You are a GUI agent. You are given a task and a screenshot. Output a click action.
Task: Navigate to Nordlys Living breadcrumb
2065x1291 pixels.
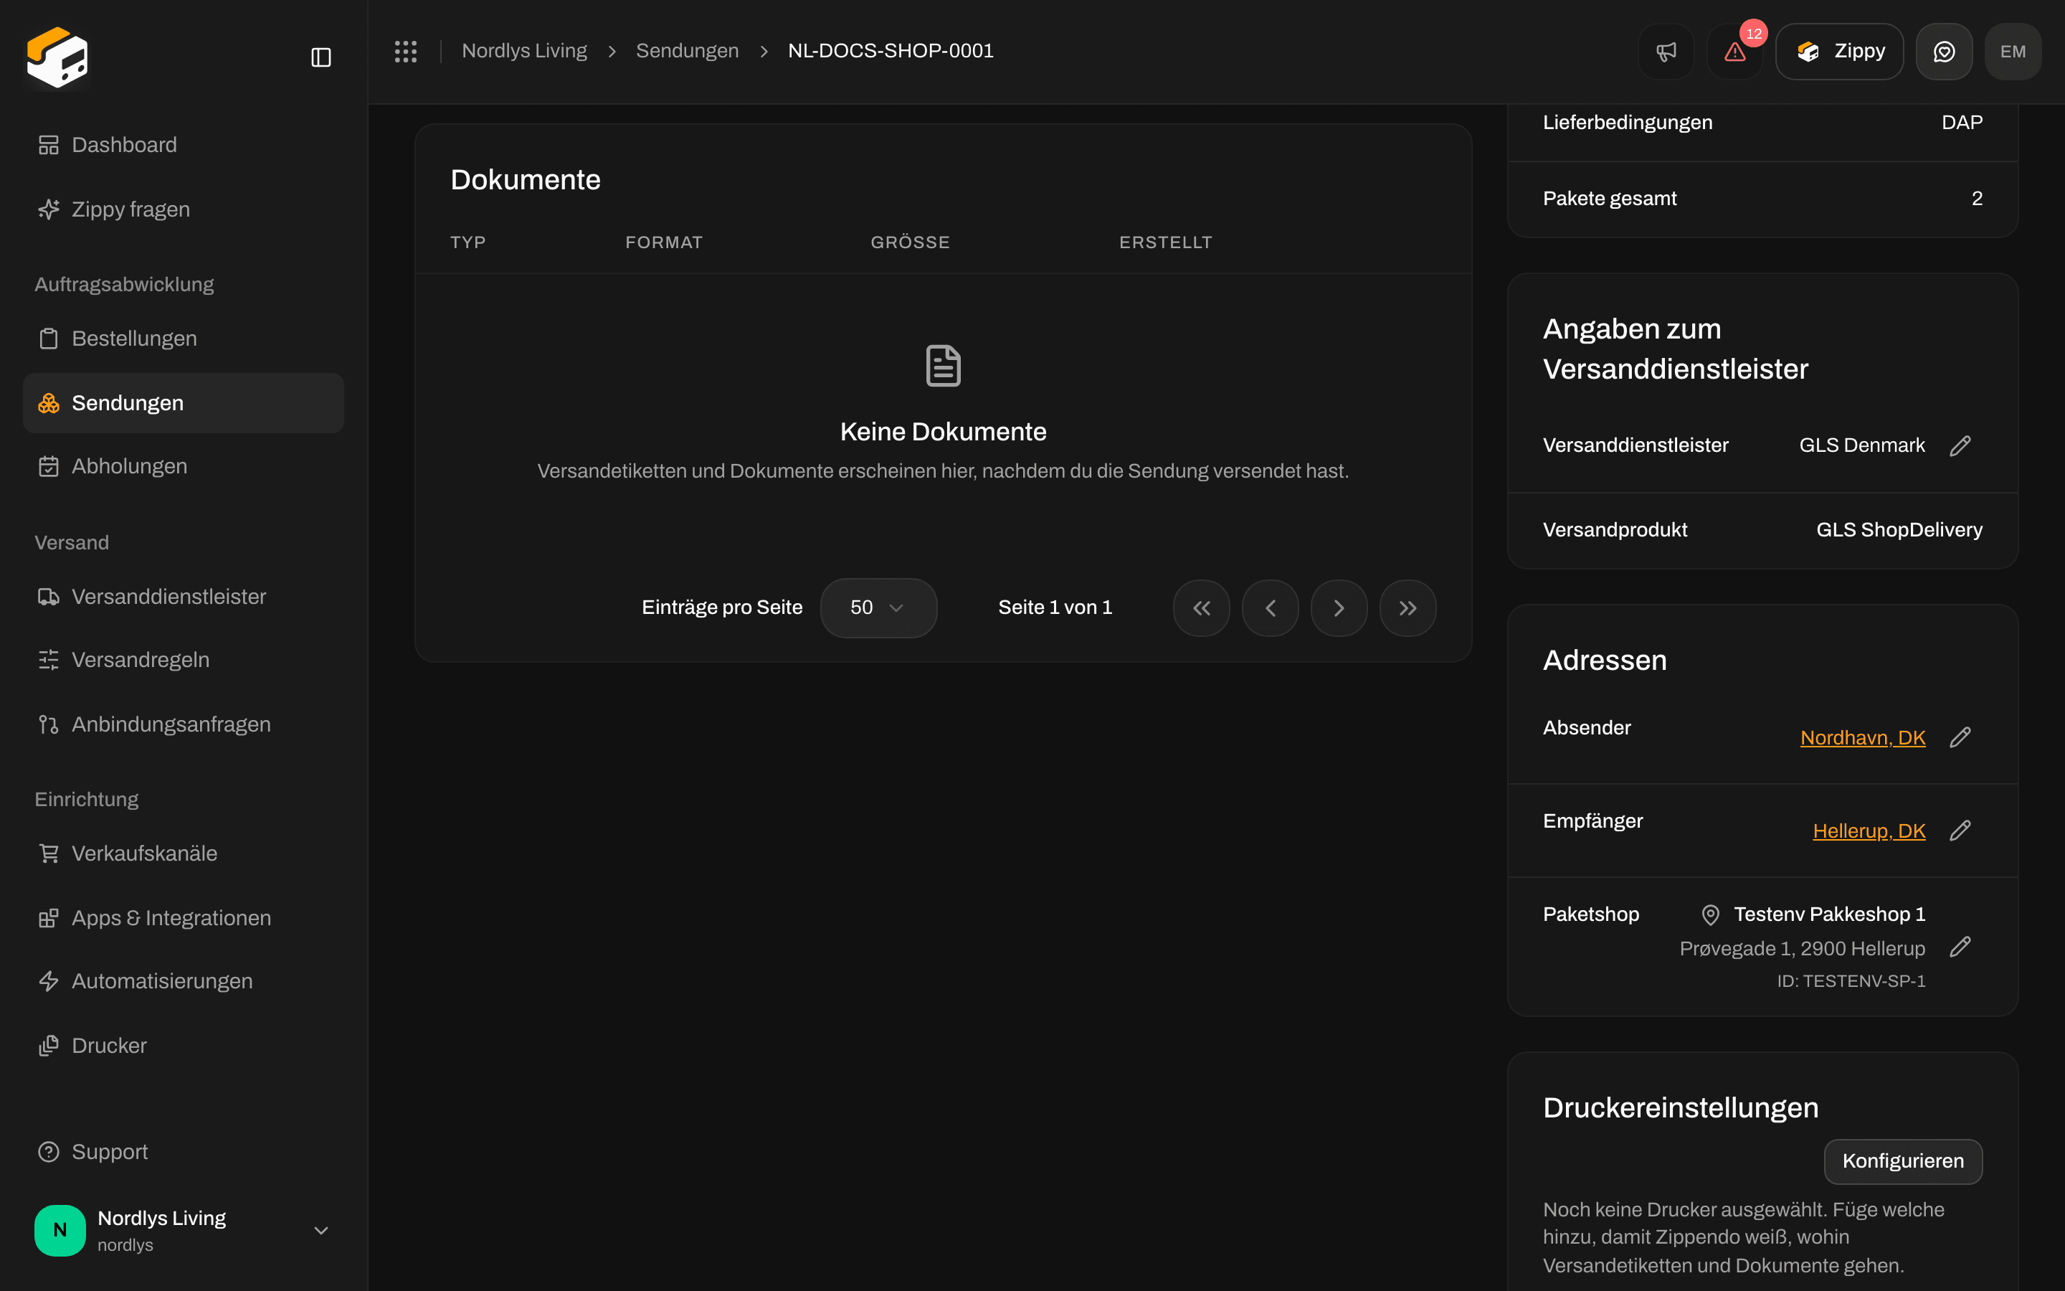(x=524, y=51)
